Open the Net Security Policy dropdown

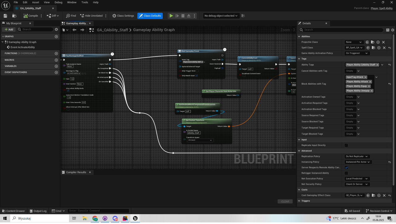pos(357,184)
